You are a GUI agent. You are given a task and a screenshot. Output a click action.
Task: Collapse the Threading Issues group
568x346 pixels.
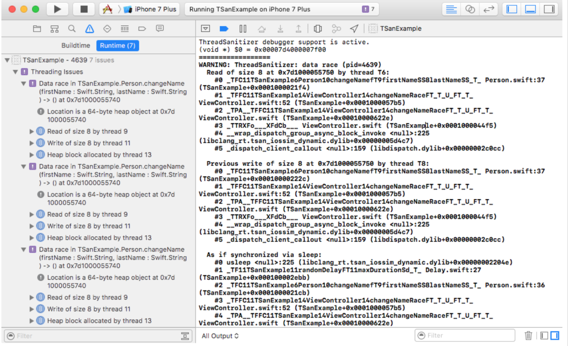(x=15, y=72)
